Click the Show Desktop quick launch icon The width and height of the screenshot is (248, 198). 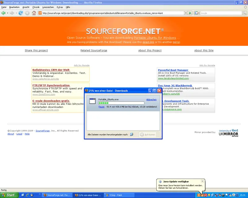click(23, 195)
